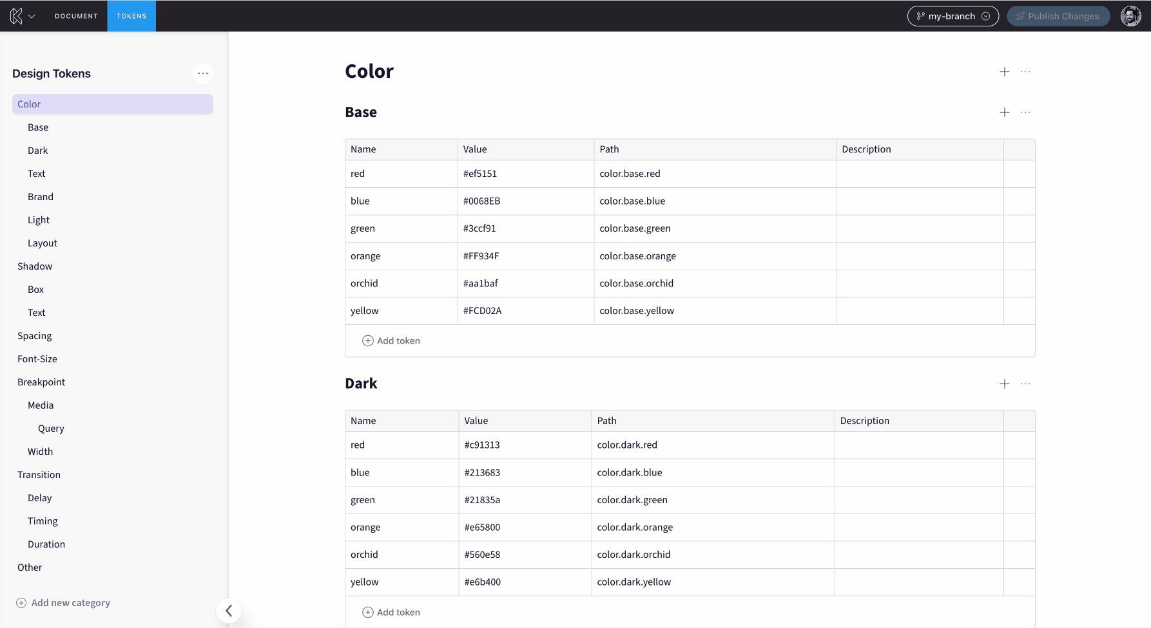Open the Color heading overflow menu
Screen dimensions: 1151x628
pyautogui.click(x=1025, y=71)
